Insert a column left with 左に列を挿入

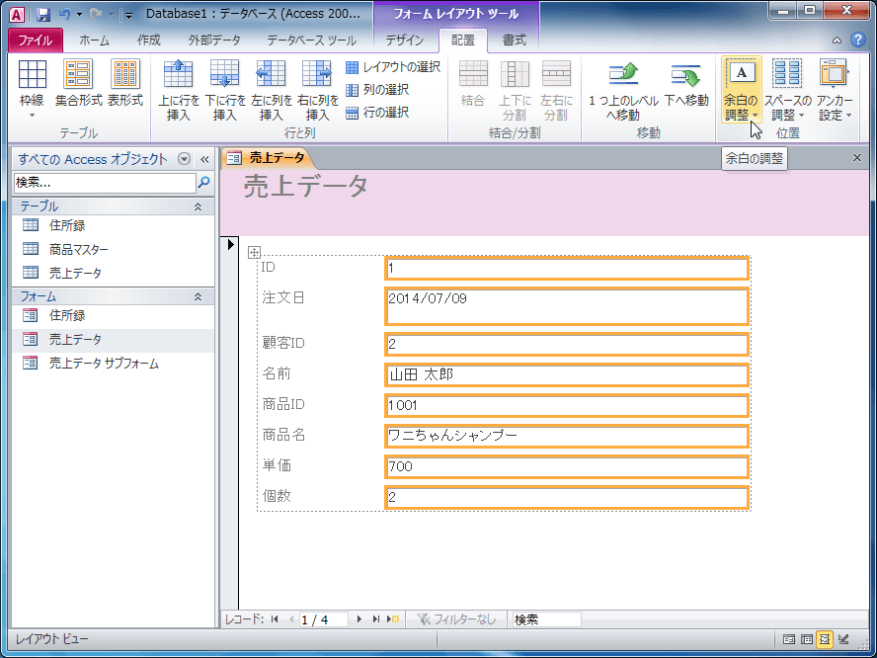click(272, 90)
